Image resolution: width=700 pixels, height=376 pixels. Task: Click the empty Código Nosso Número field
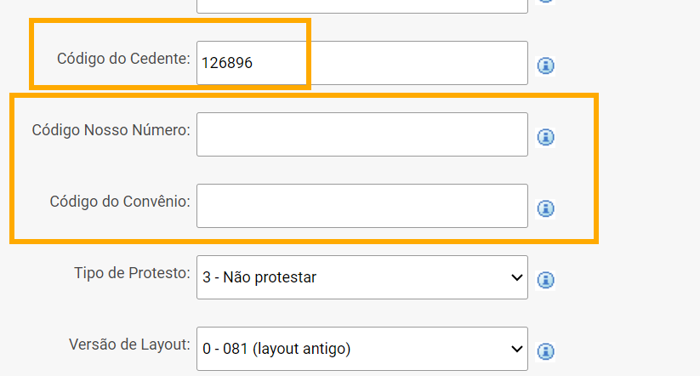(362, 134)
